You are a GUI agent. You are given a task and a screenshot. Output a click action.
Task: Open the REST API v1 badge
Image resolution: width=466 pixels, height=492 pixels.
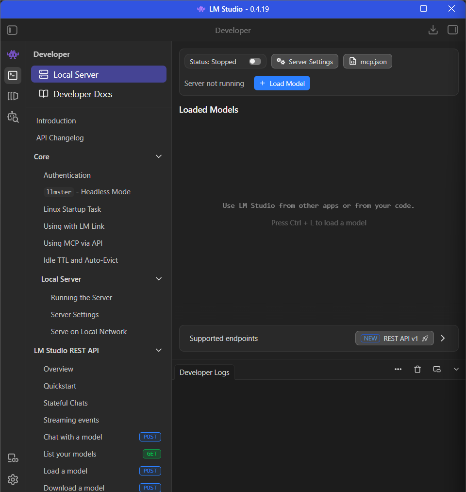395,338
